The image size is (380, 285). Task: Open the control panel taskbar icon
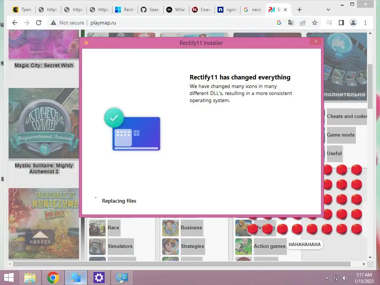click(x=122, y=278)
